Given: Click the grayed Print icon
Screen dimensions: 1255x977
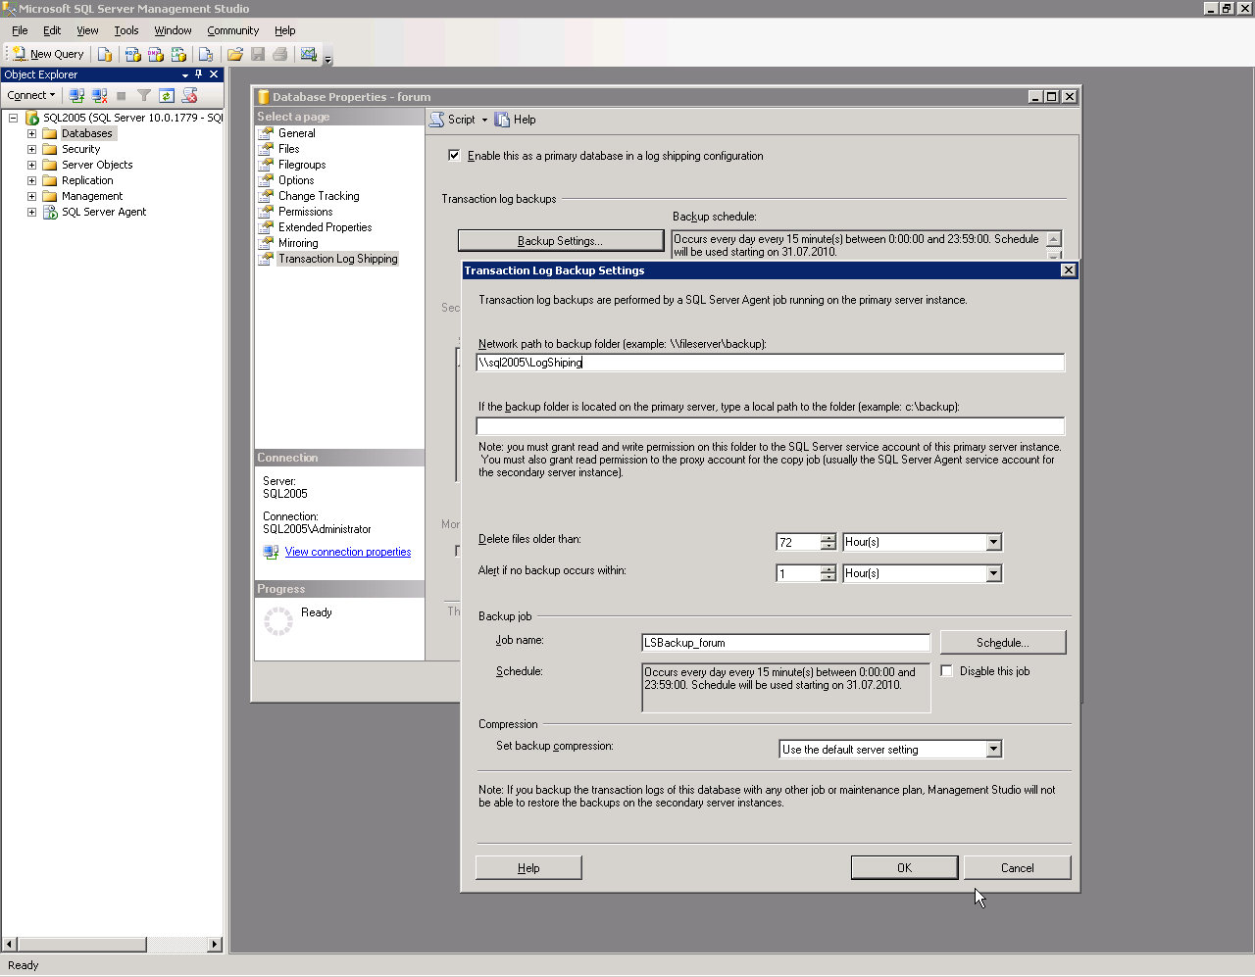Looking at the screenshot, I should pyautogui.click(x=280, y=54).
